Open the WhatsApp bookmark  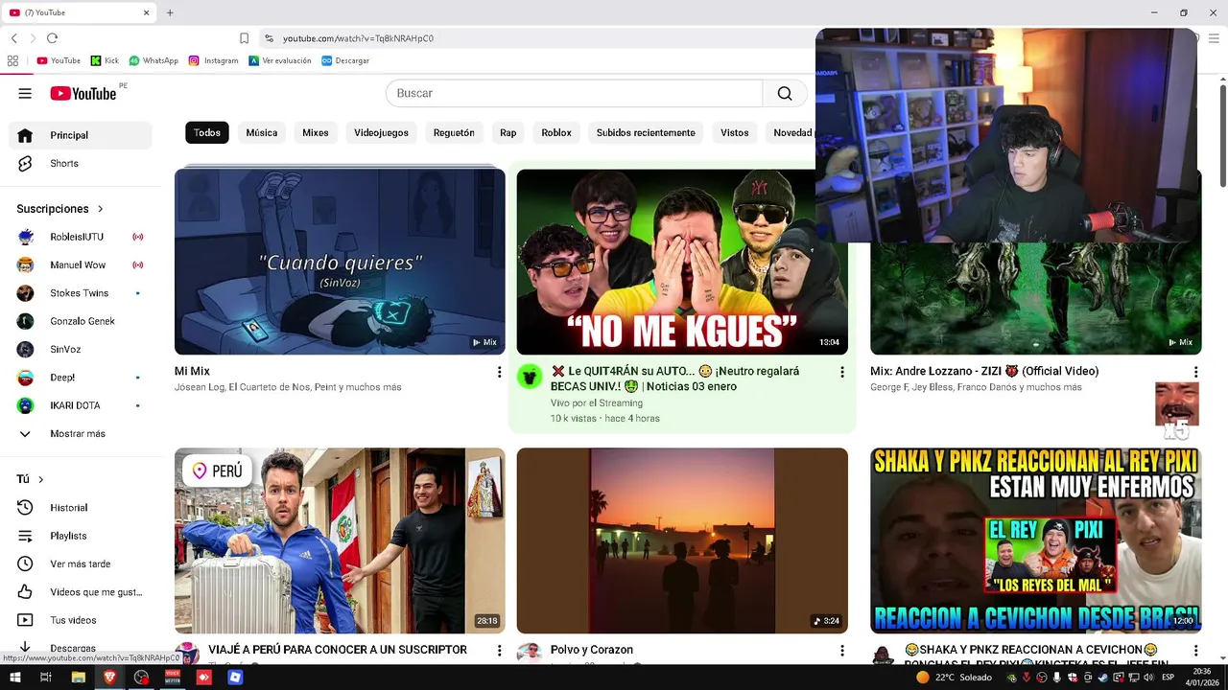point(153,60)
